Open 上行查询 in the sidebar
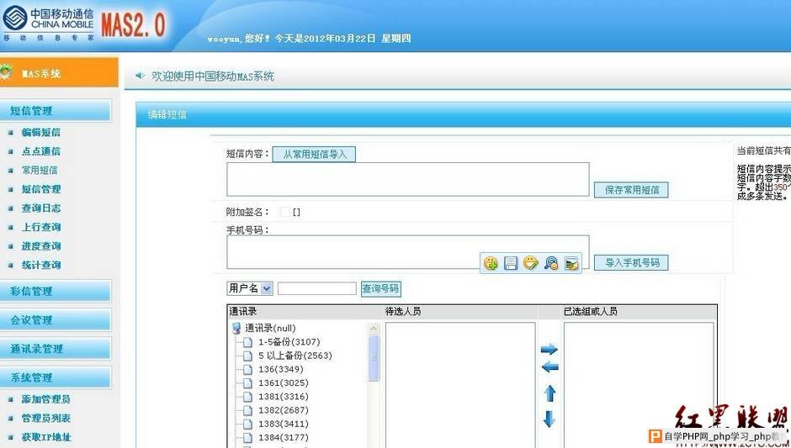 tap(41, 227)
